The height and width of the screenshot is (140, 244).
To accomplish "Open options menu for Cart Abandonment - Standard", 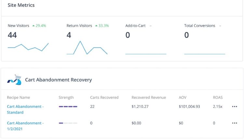I will pyautogui.click(x=235, y=106).
